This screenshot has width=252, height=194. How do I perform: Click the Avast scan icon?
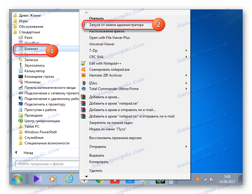(83, 70)
